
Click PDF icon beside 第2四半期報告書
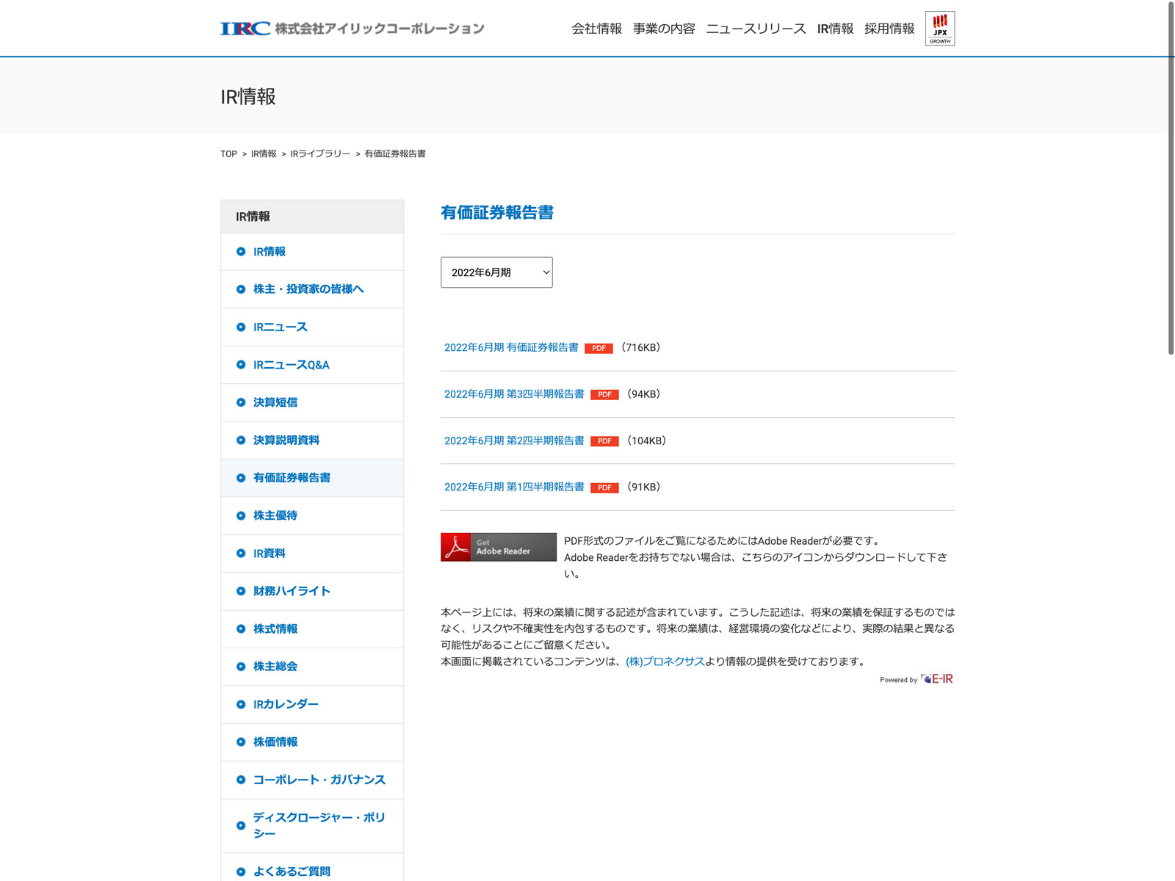(x=604, y=441)
